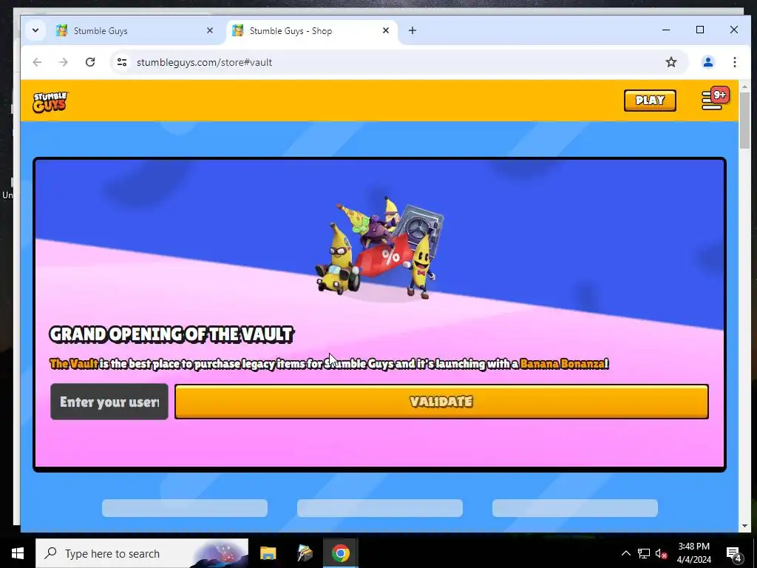
Task: Bookmark this page with star icon
Action: [x=671, y=62]
